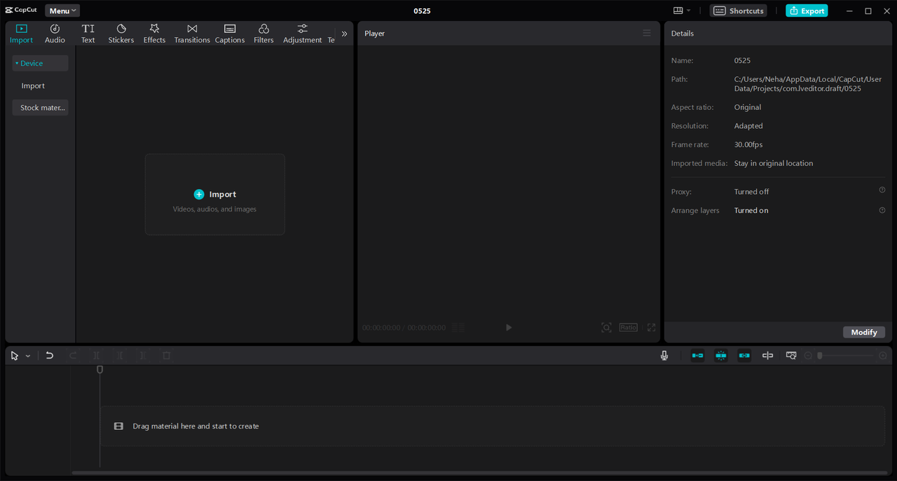
Task: Open the Text tab
Action: click(x=88, y=34)
